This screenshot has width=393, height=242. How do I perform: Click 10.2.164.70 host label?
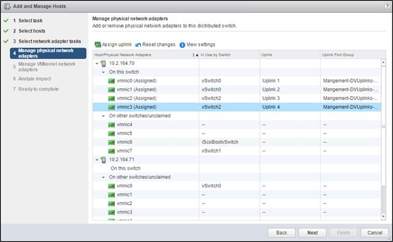coord(121,63)
